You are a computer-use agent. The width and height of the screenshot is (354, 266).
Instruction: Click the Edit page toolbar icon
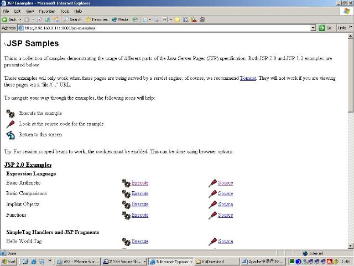pyautogui.click(x=165, y=20)
